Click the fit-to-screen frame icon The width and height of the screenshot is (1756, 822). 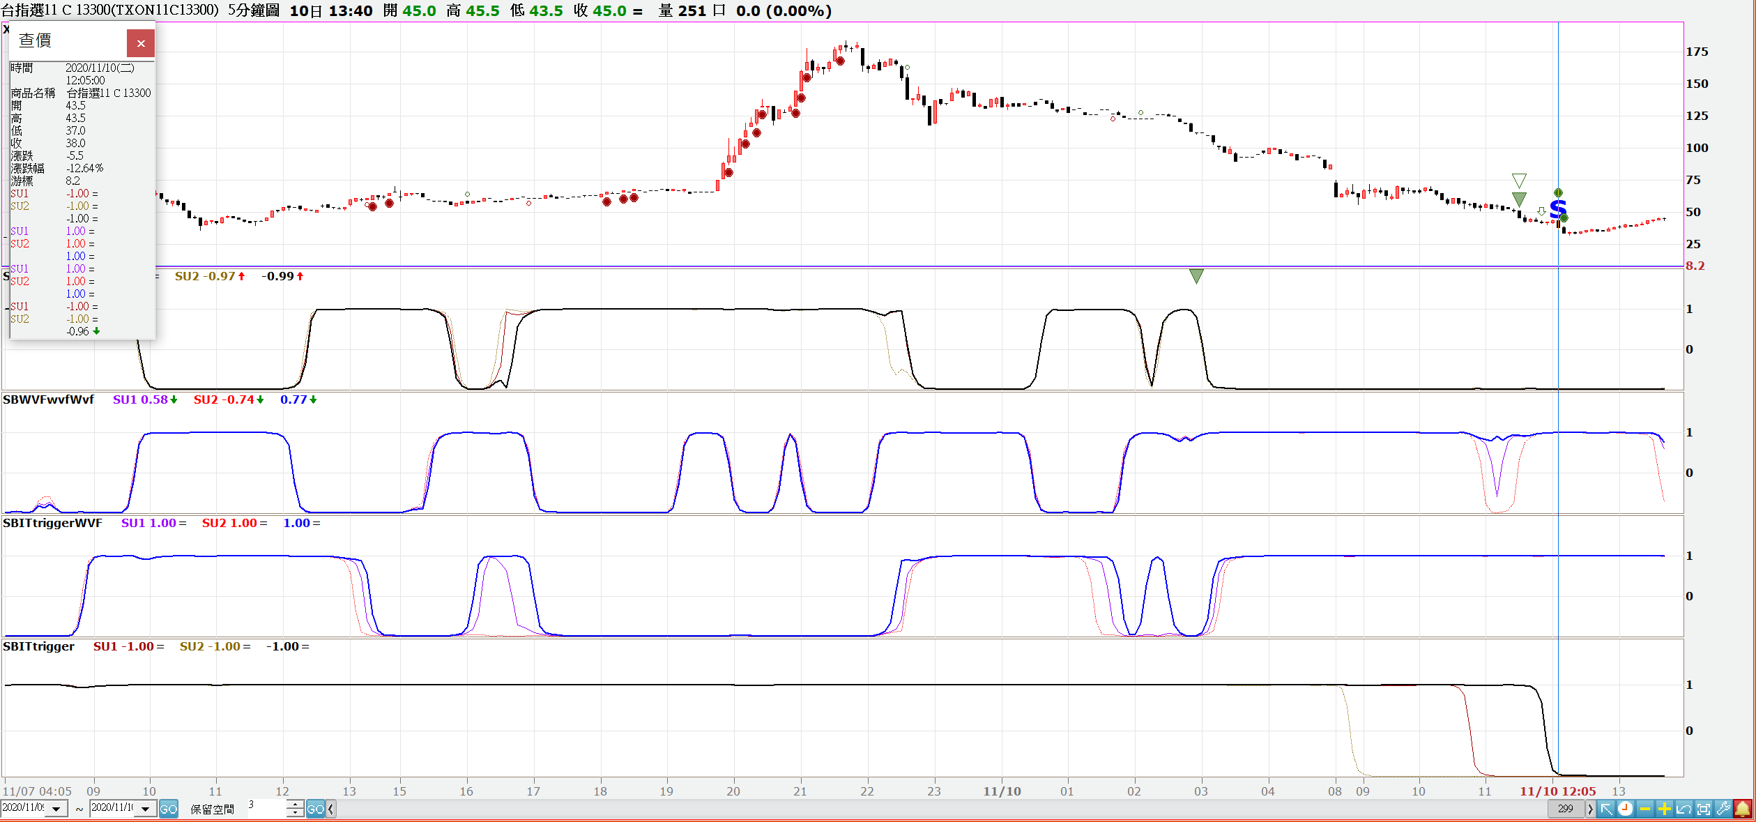tap(1703, 809)
